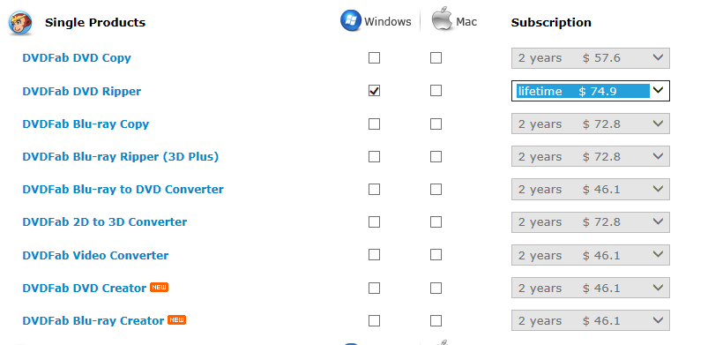
Task: Follow the DVDFab DVD Creator link
Action: click(x=85, y=288)
